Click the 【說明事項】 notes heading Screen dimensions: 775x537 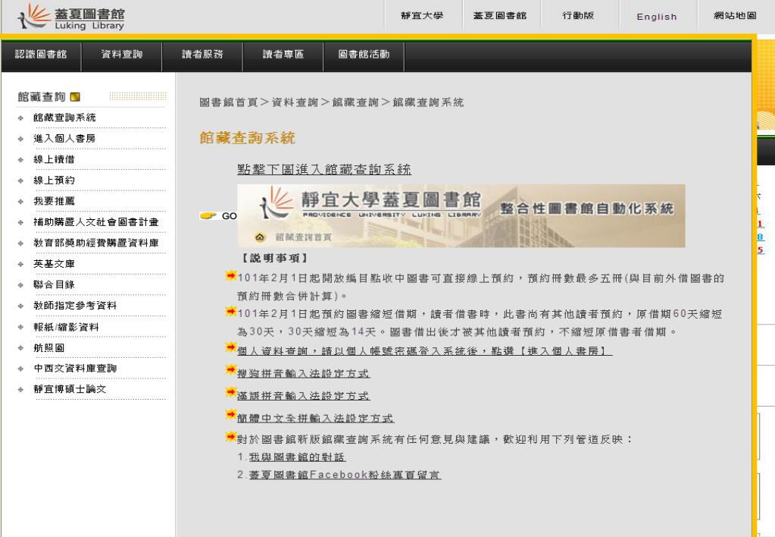274,258
